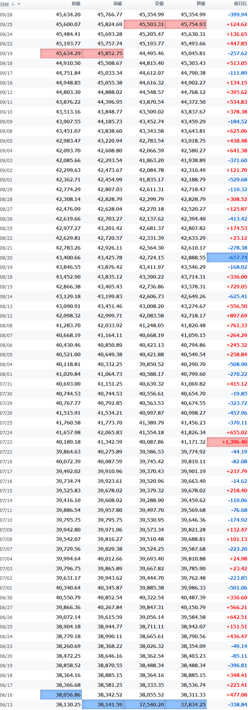Click the 終値 column header
Viewport: 248px width, 710px height.
pos(201,4)
